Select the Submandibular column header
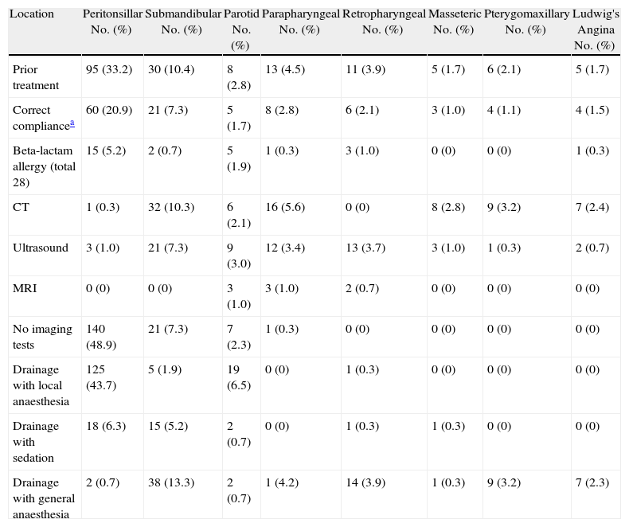This screenshot has height=527, width=629. tap(182, 21)
